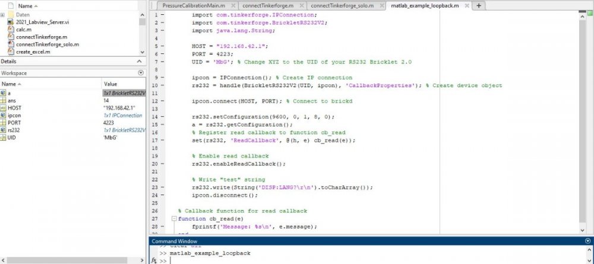594x264 pixels.
Task: Click the HOST string variable icon
Action: click(4, 108)
